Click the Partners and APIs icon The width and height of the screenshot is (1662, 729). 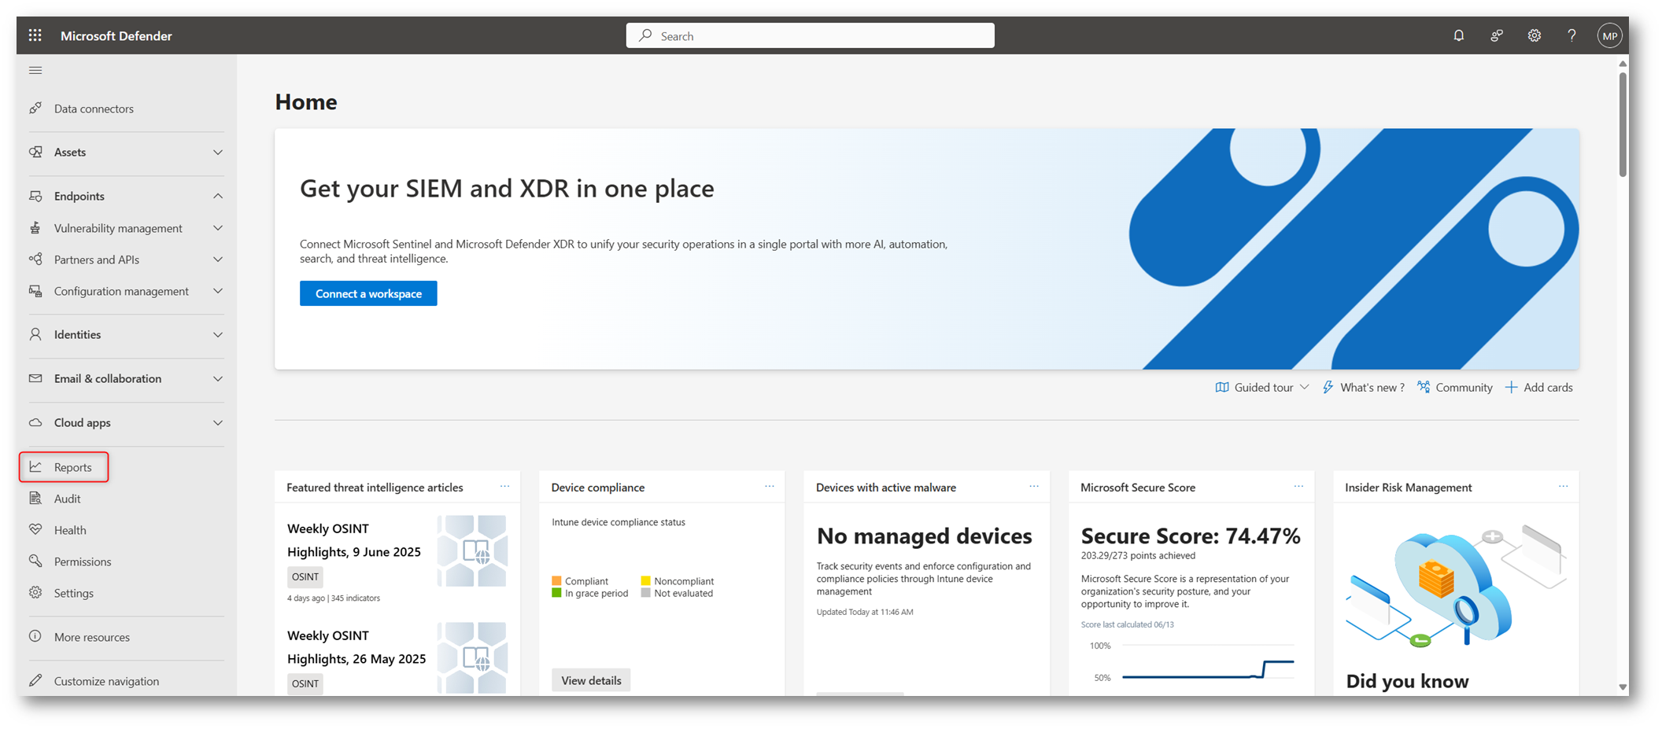tap(35, 260)
